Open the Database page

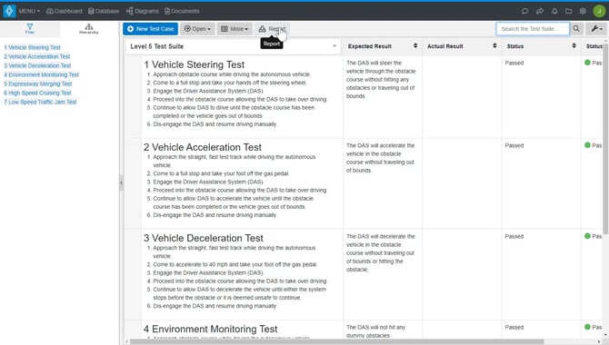(x=104, y=11)
